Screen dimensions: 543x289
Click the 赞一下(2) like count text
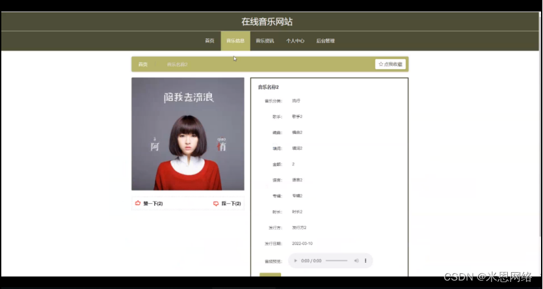point(153,204)
